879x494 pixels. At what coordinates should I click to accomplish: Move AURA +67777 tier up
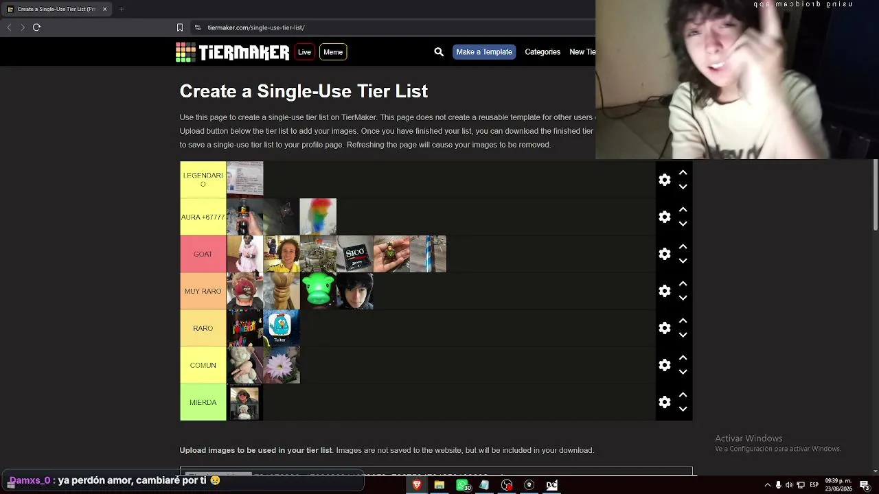coord(683,210)
